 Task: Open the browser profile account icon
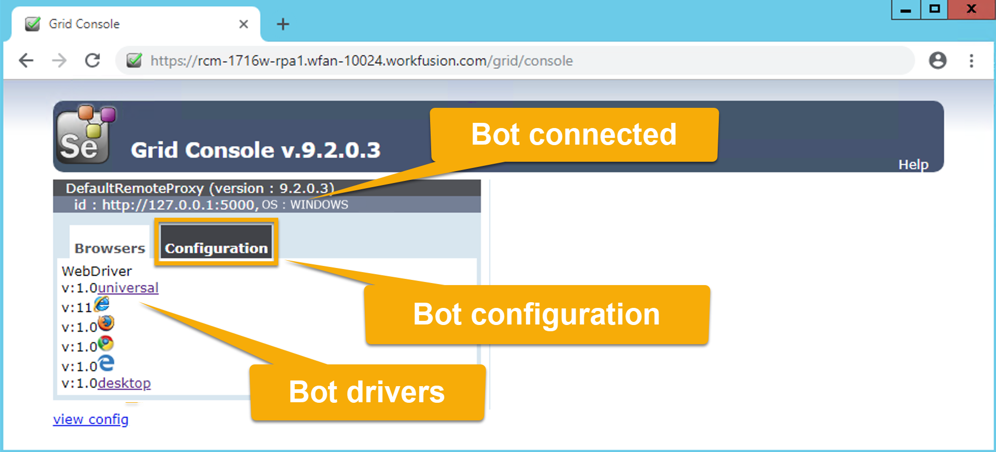[x=937, y=61]
